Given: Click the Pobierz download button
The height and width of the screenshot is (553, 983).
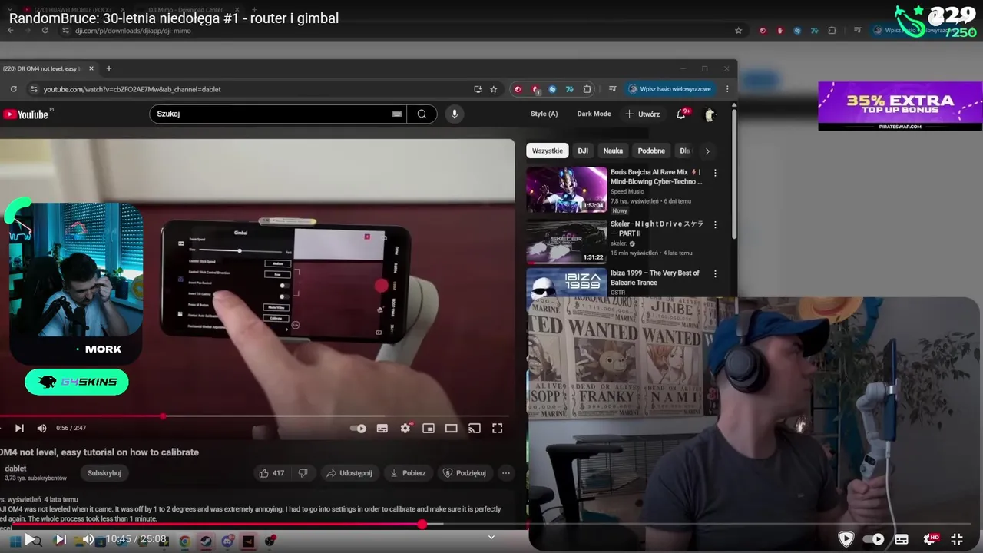Looking at the screenshot, I should 408,472.
